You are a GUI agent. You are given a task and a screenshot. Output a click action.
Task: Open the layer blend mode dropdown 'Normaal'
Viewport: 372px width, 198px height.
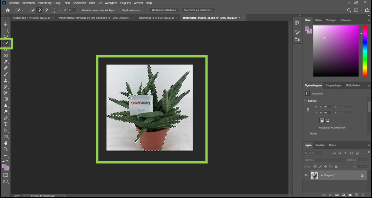click(324, 160)
